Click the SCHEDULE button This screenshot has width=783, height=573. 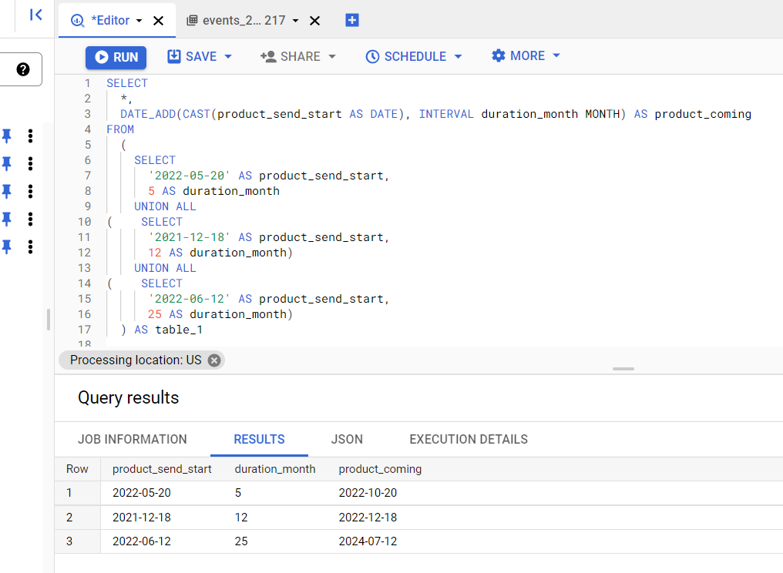pyautogui.click(x=406, y=56)
